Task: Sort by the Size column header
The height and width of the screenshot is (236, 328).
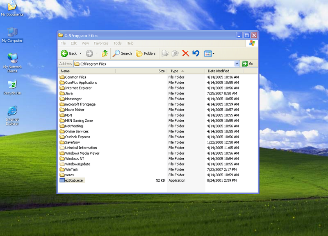Action: 141,71
